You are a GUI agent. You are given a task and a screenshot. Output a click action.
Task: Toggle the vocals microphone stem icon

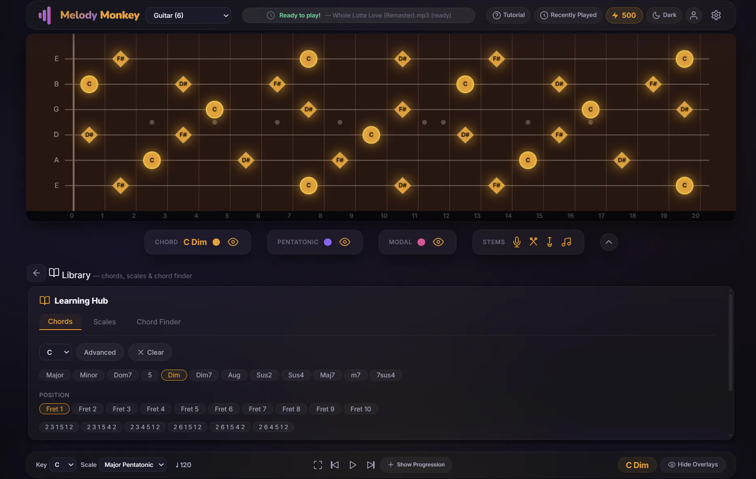pyautogui.click(x=517, y=242)
